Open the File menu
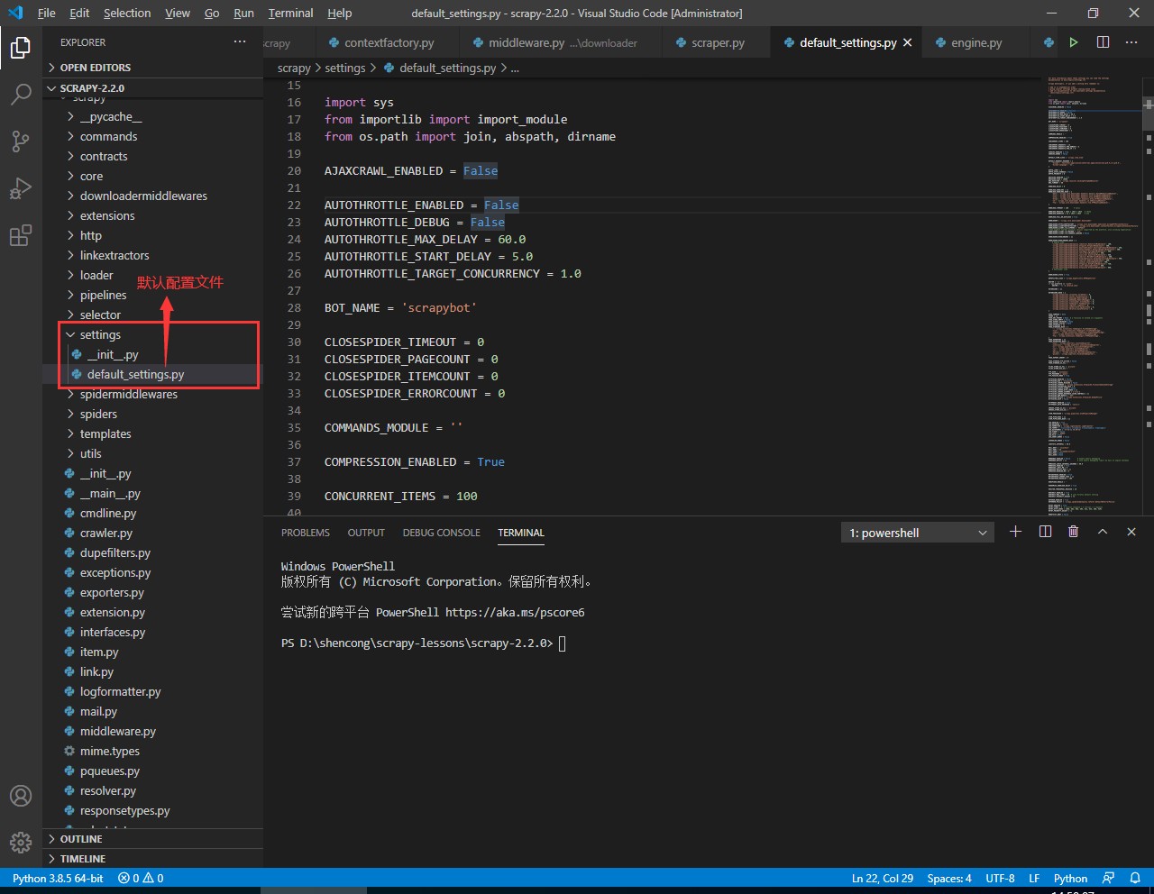Image resolution: width=1154 pixels, height=894 pixels. pyautogui.click(x=47, y=13)
